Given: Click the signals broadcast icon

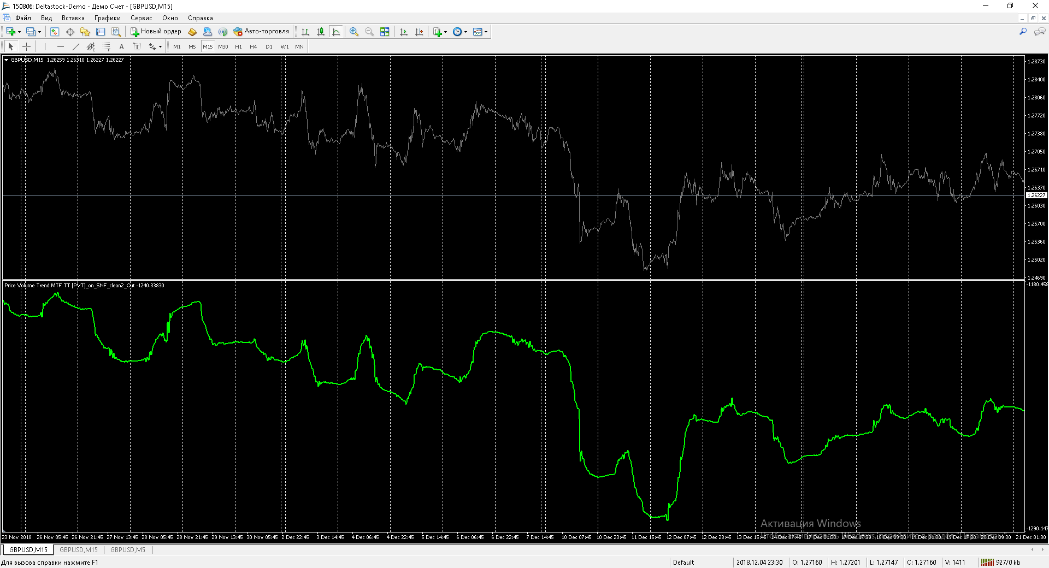Looking at the screenshot, I should (223, 32).
